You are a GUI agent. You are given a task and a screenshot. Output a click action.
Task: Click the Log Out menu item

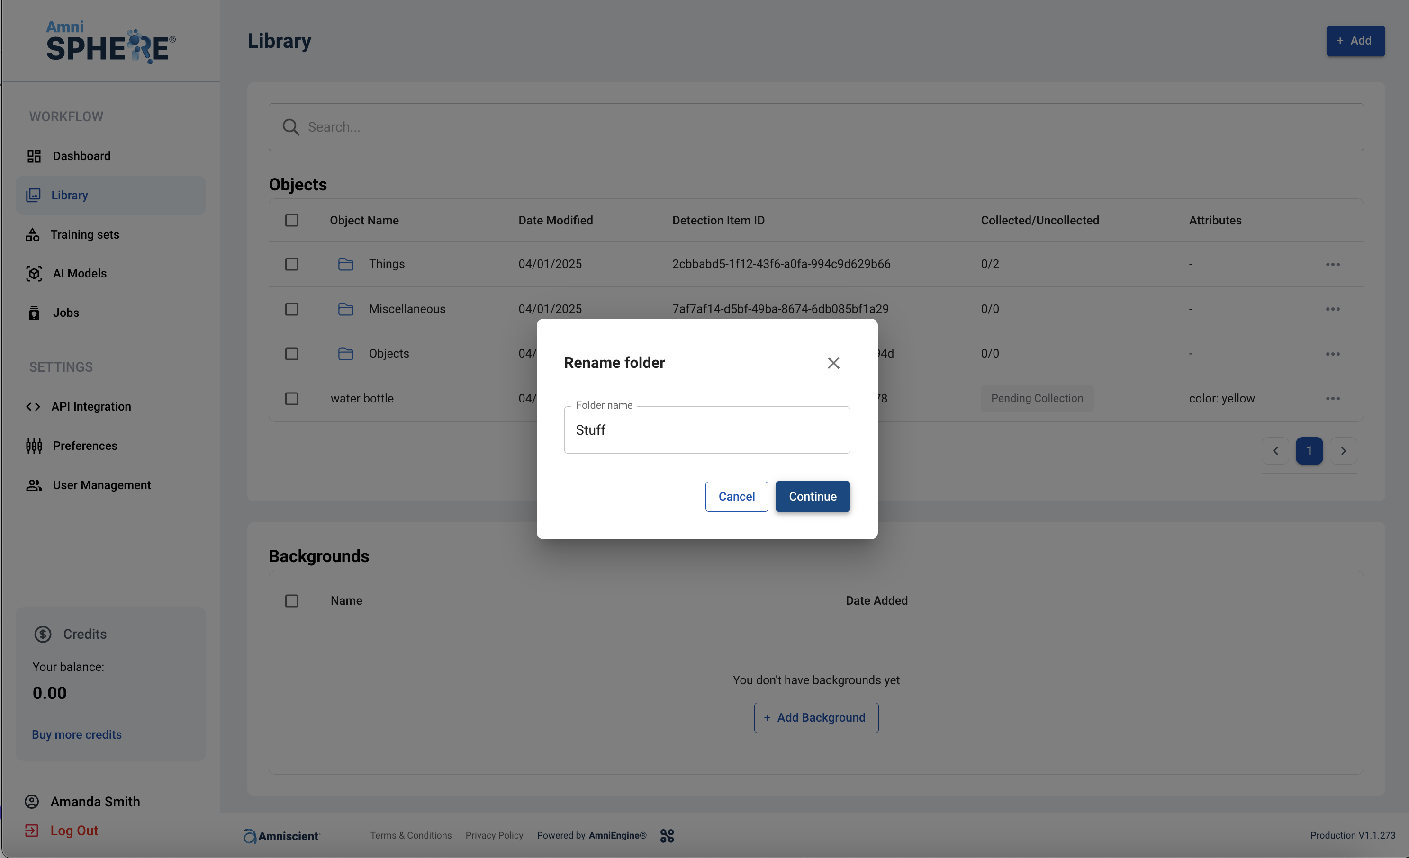coord(74,831)
